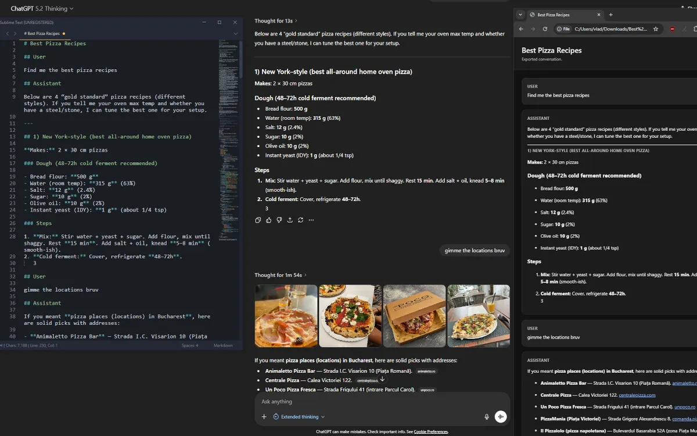Click the plus attach button in composer
This screenshot has height=436, width=697.
point(264,417)
